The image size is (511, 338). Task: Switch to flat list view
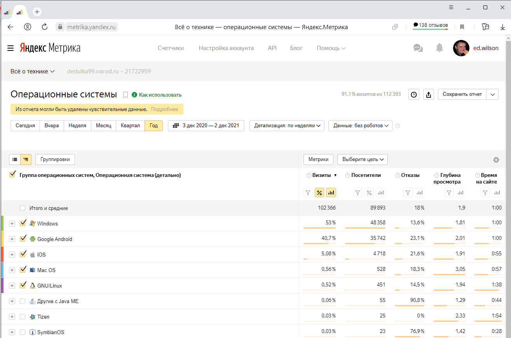[x=15, y=159]
